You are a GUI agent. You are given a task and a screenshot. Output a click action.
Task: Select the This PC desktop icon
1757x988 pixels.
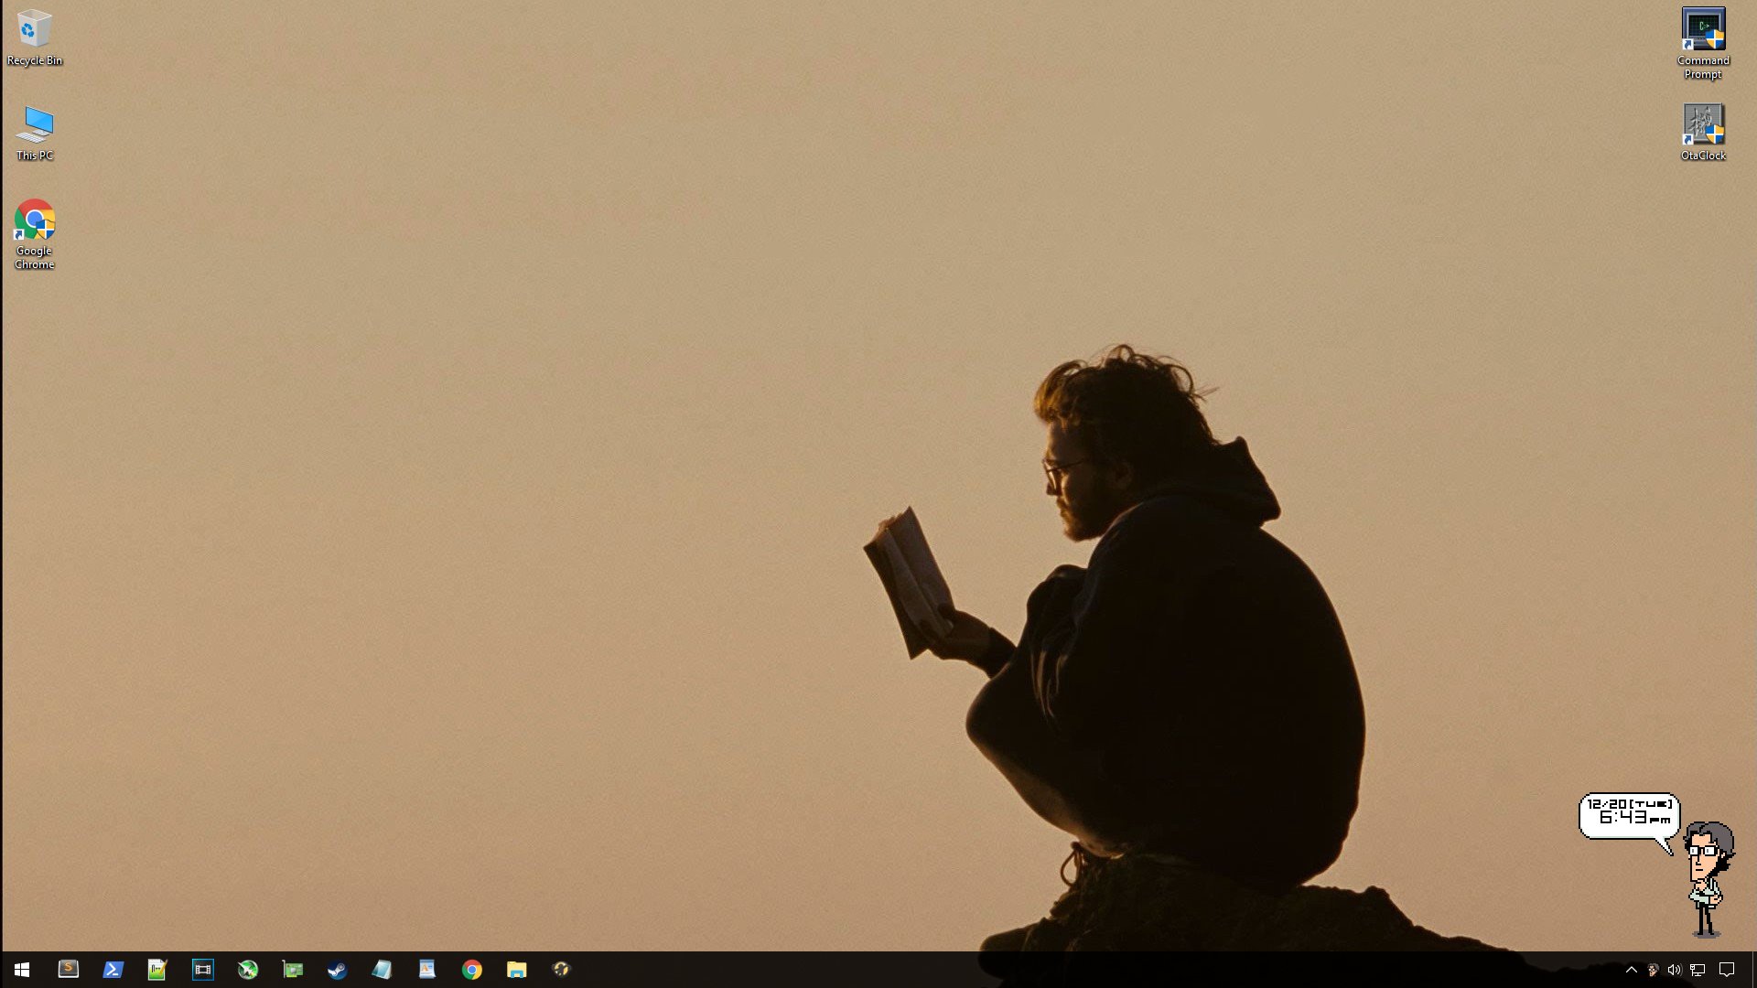pos(35,134)
